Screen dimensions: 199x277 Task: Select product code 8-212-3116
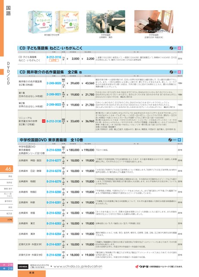pyautogui.click(x=54, y=57)
